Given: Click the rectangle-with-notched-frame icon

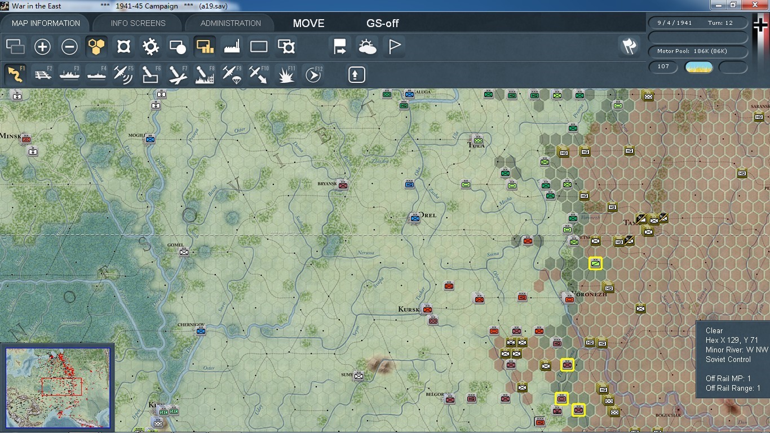Looking at the screenshot, I should click(x=286, y=47).
